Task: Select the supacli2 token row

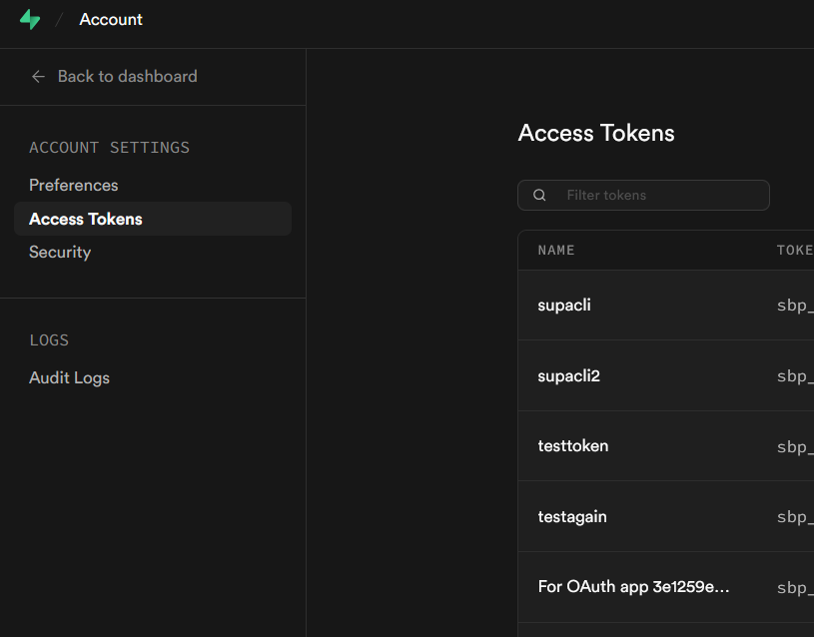Action: [x=568, y=375]
